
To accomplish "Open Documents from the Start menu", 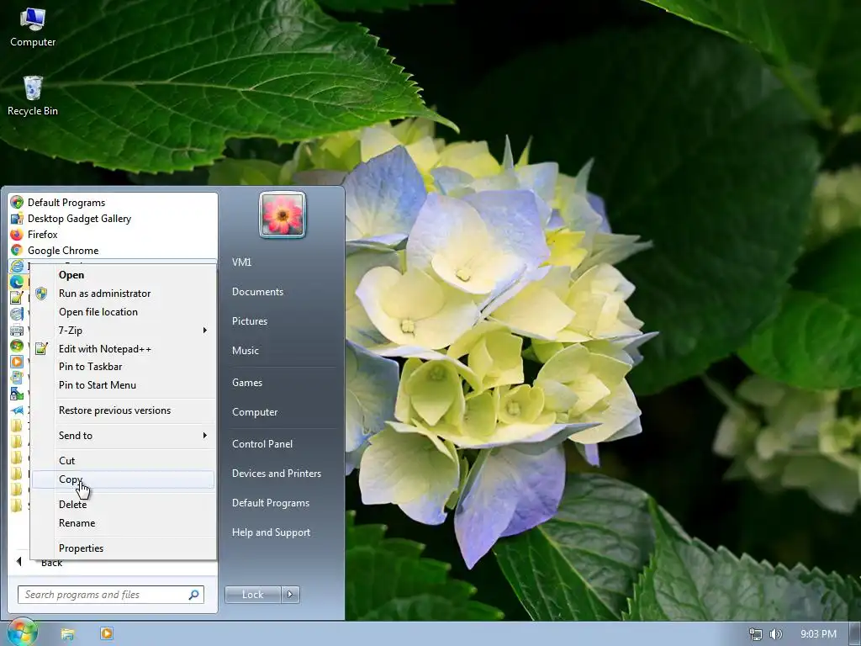I will pos(257,292).
